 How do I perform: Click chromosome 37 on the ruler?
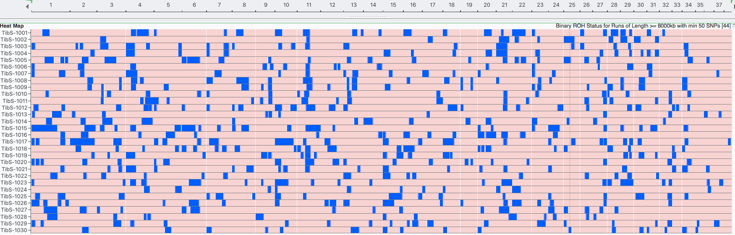(x=719, y=5)
